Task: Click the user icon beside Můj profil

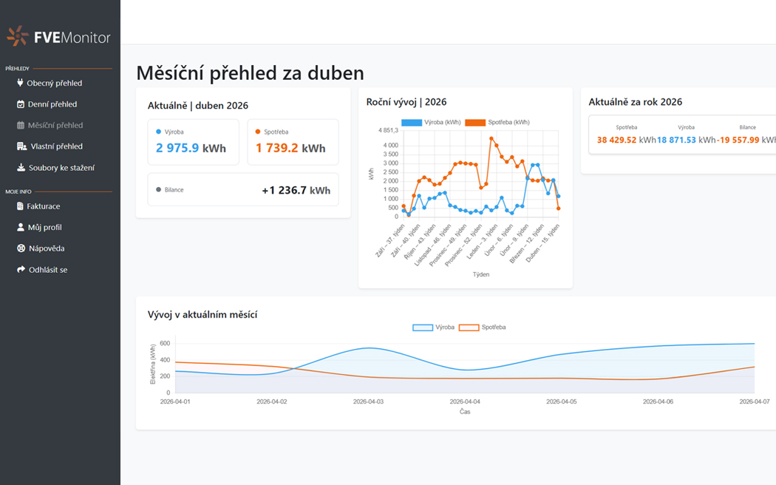Action: click(21, 227)
